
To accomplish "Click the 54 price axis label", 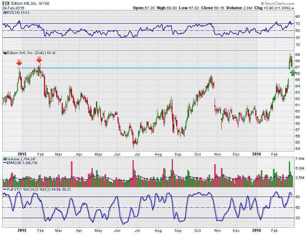I will tap(298, 149).
